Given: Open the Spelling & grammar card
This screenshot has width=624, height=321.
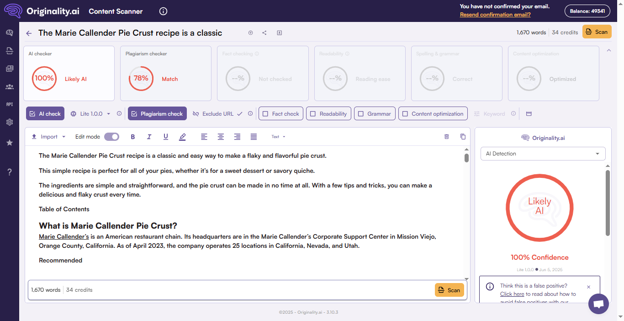Looking at the screenshot, I should coord(457,73).
